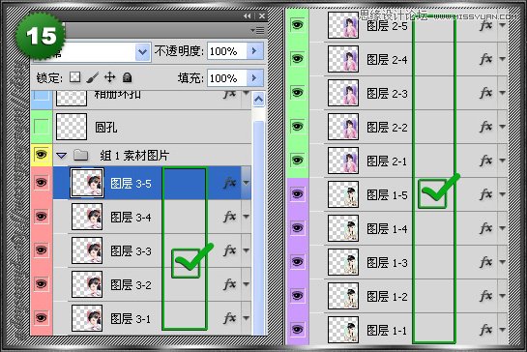Expand effects arrow on 图层 3-5
527x352 pixels.
pyautogui.click(x=246, y=183)
